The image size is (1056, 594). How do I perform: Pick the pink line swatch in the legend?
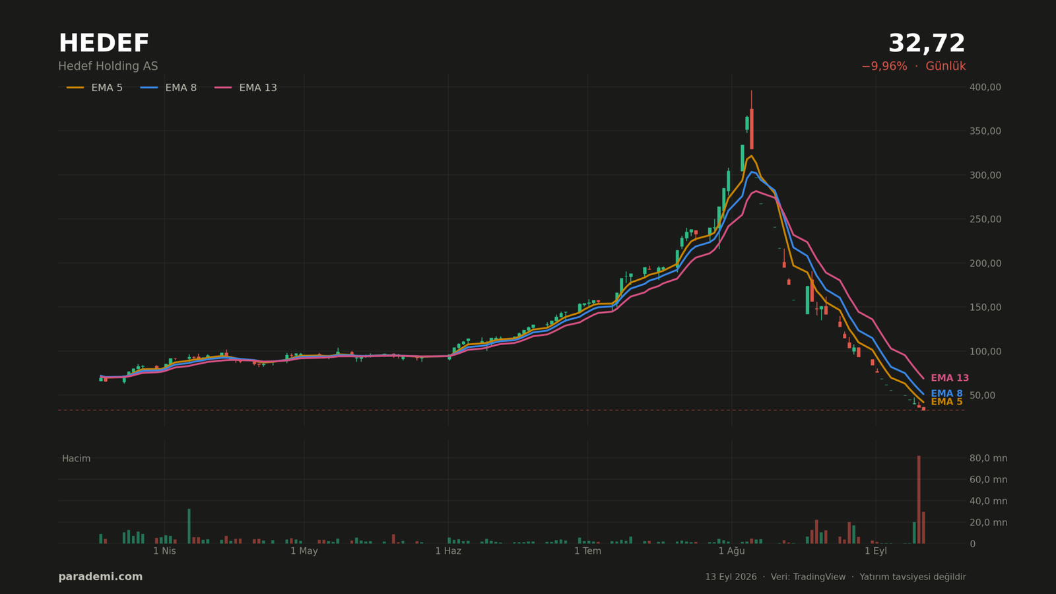[x=223, y=88]
